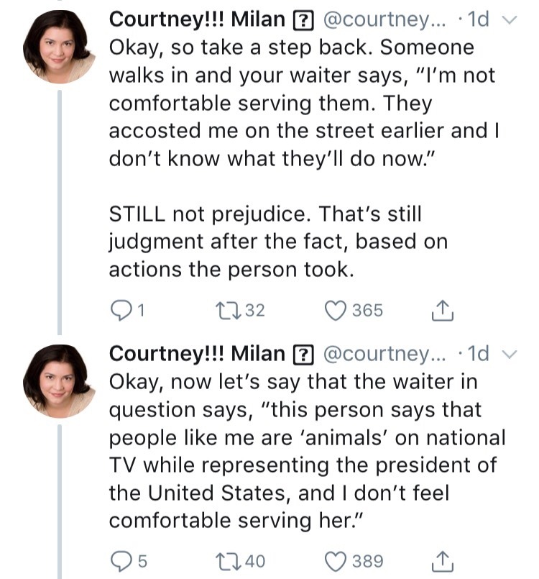
Task: Click the 1d timestamp on the first tweet
Action: pos(478,20)
